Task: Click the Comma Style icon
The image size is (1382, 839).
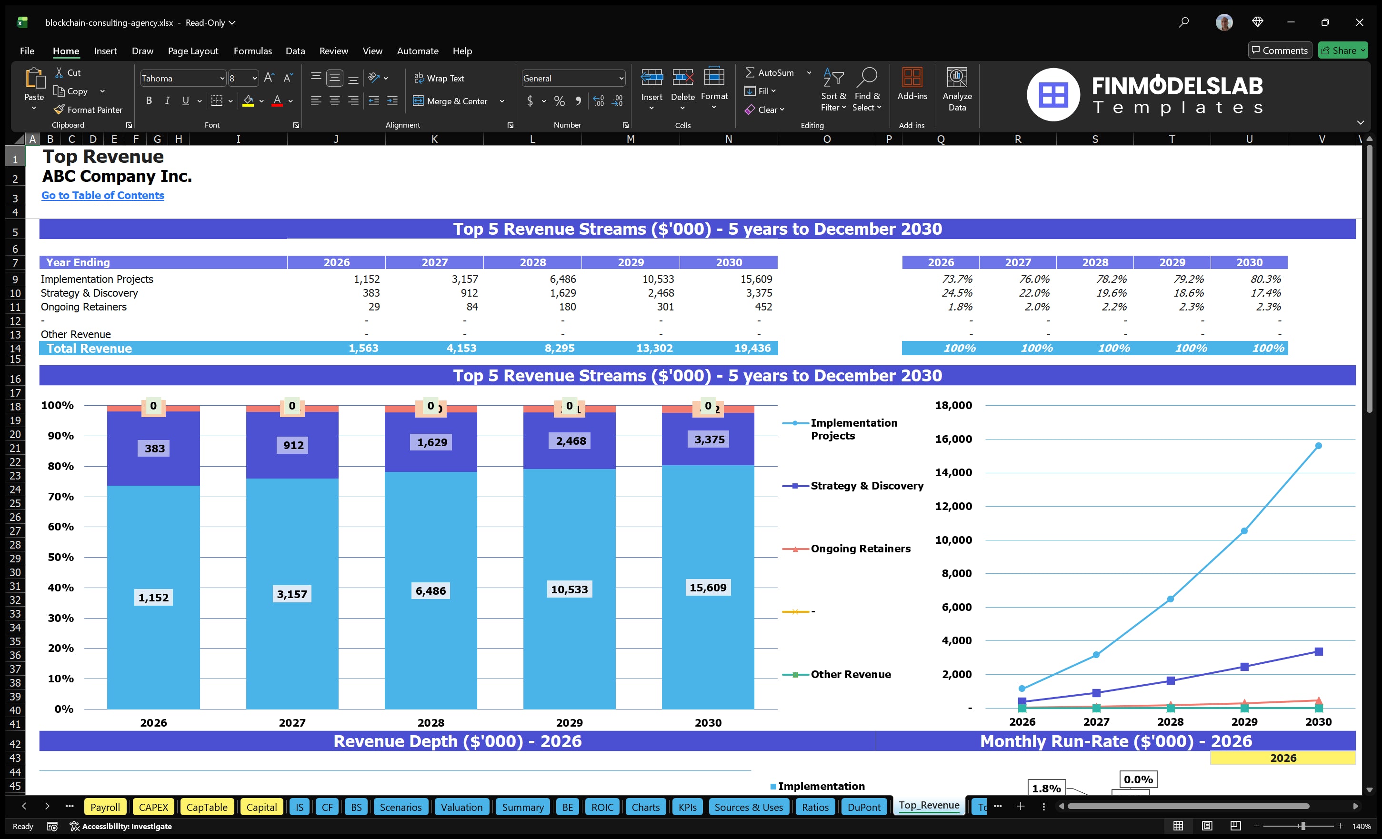Action: point(579,101)
